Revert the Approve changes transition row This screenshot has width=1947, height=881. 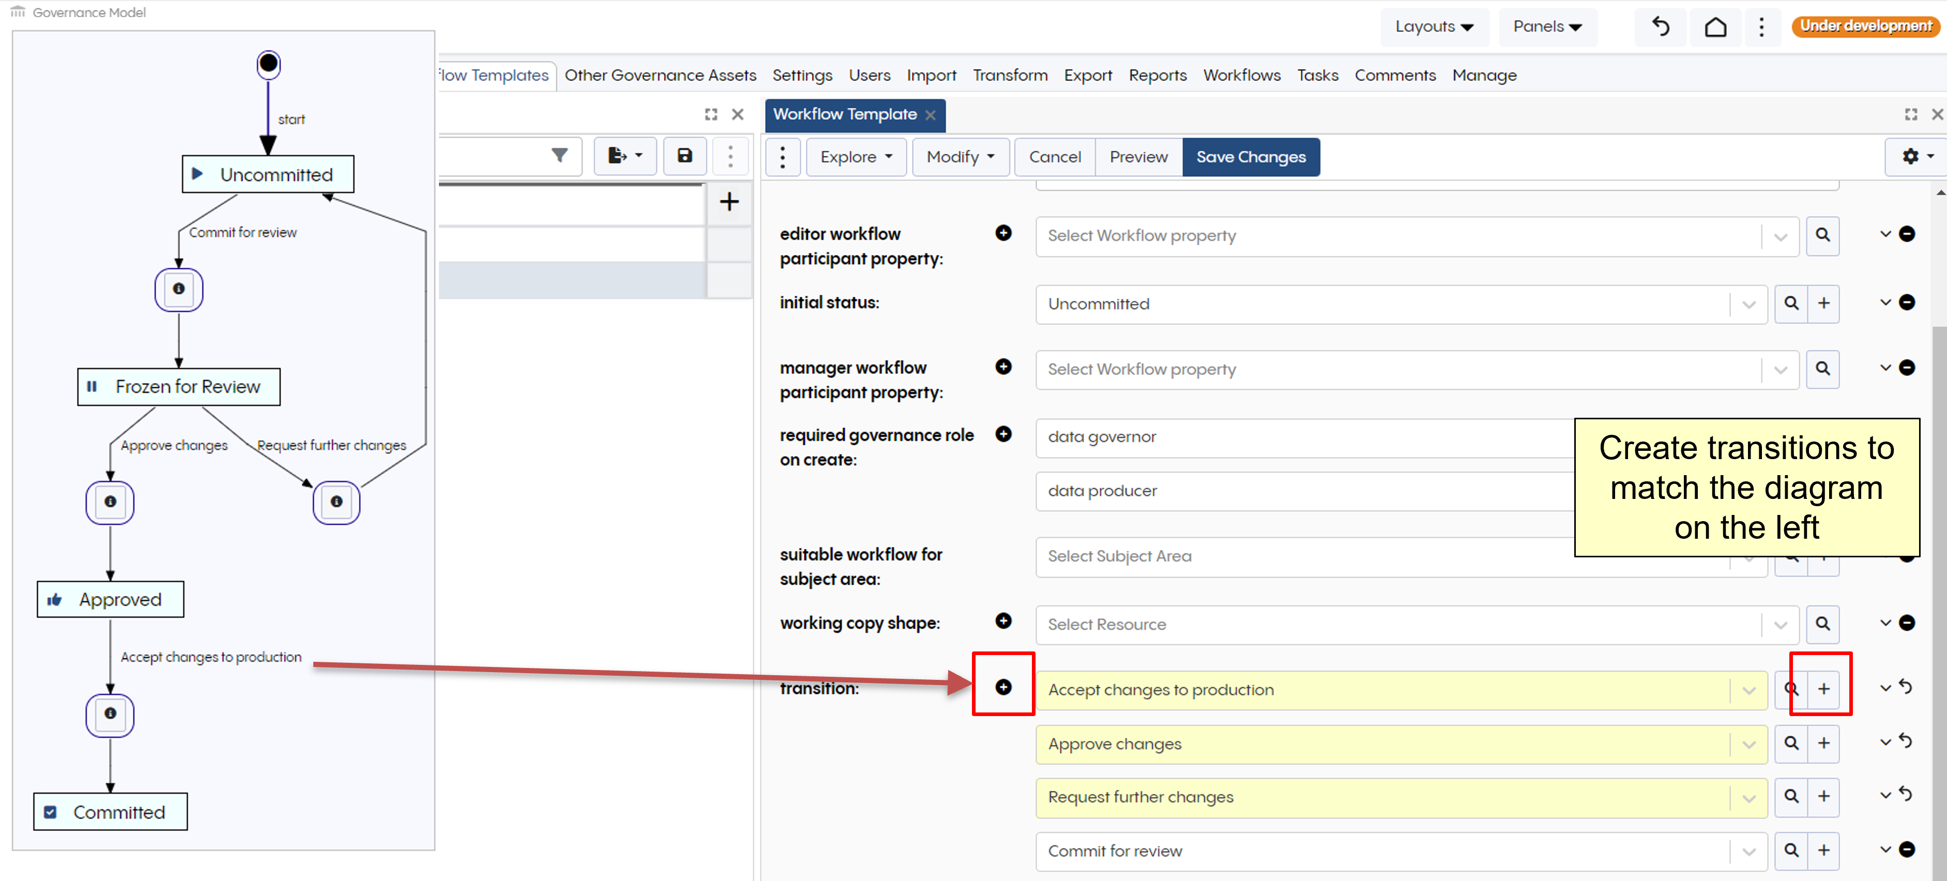(x=1906, y=741)
